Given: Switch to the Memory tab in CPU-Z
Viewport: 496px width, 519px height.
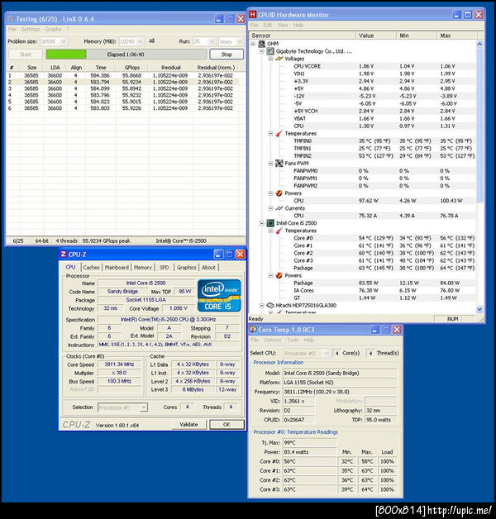Looking at the screenshot, I should point(143,268).
